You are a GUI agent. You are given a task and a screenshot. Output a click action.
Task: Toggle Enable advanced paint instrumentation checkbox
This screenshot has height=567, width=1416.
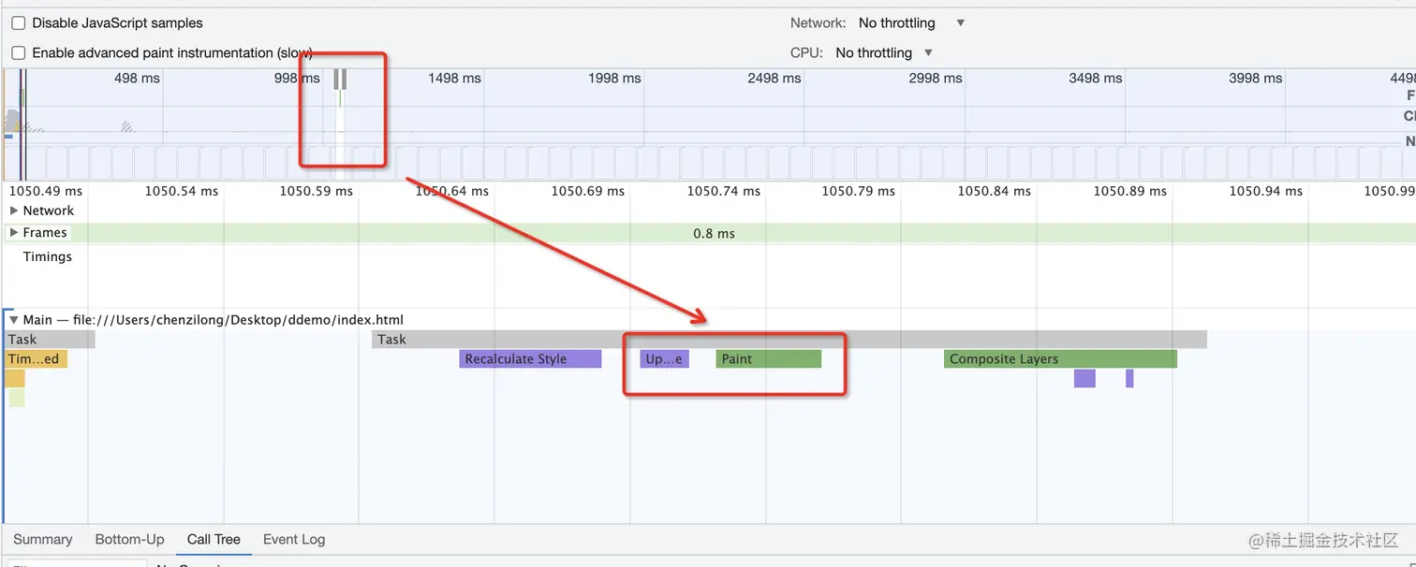18,53
